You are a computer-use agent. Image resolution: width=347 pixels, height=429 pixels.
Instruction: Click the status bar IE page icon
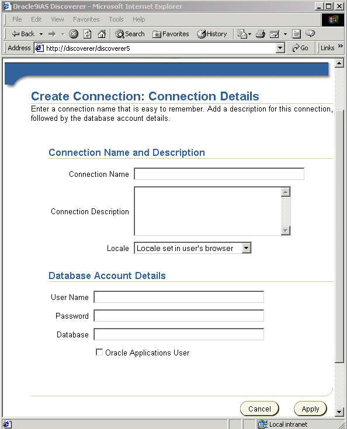7,424
